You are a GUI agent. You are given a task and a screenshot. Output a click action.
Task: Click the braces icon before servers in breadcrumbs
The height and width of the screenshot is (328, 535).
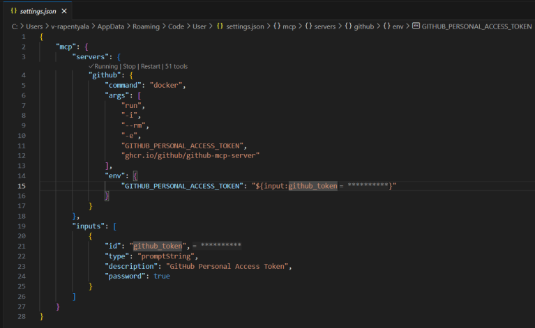310,26
